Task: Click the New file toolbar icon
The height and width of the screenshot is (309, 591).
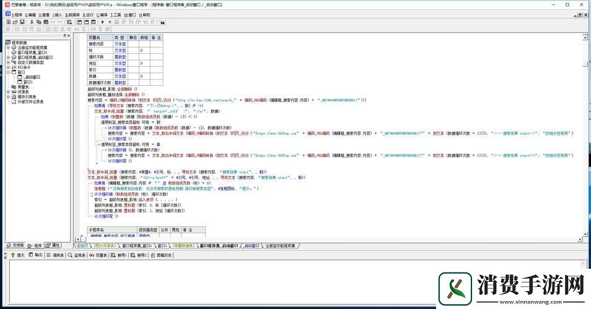Action: 8,22
